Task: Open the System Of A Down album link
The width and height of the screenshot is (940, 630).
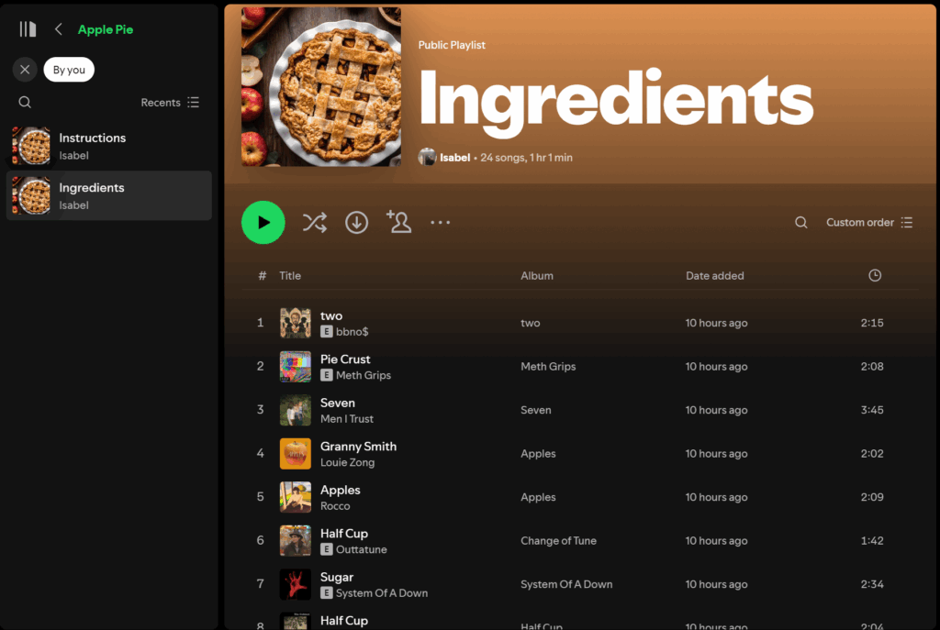Action: point(565,584)
